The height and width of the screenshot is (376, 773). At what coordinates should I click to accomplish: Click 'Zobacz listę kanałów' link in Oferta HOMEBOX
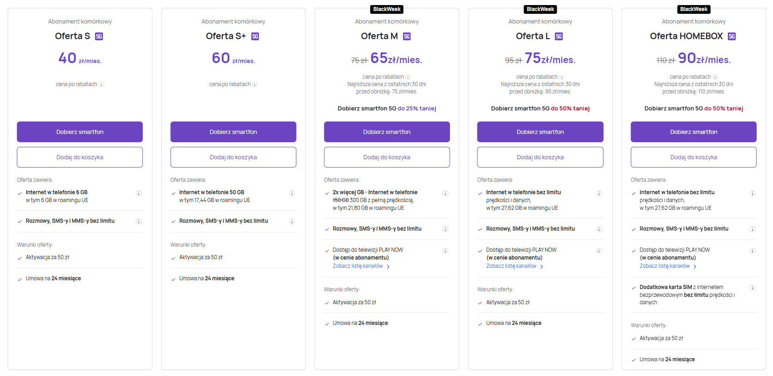point(665,266)
